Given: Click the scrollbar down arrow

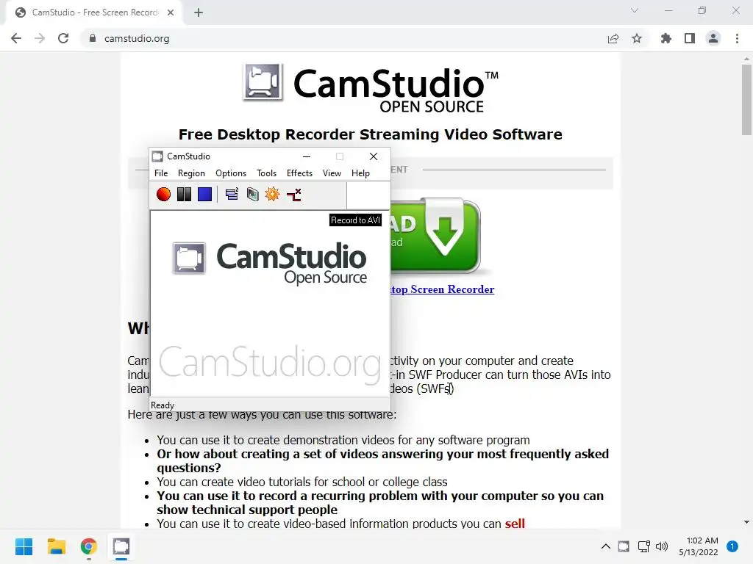Looking at the screenshot, I should pos(746,522).
